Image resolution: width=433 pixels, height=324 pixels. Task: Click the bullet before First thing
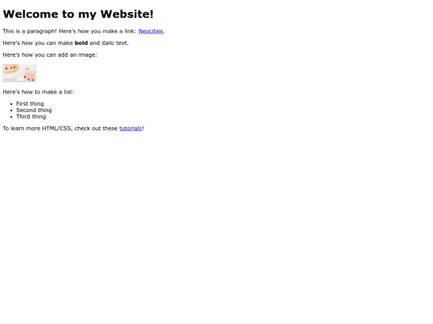(11, 104)
